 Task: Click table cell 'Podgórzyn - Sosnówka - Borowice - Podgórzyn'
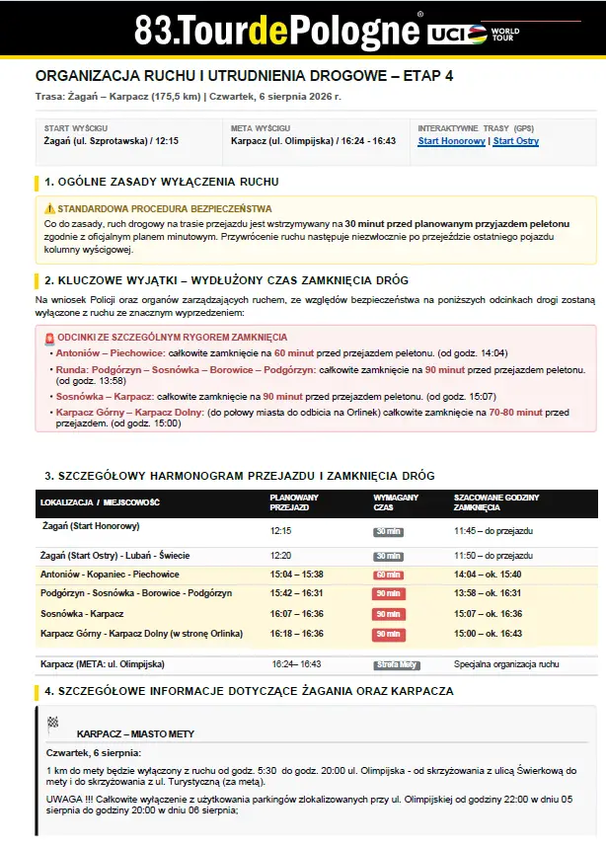pos(136,593)
